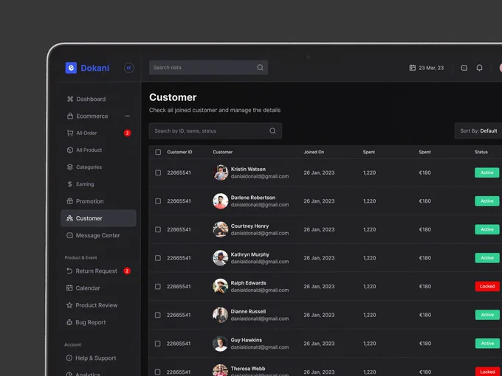Click the All Product box icon
The width and height of the screenshot is (502, 376).
pos(70,150)
